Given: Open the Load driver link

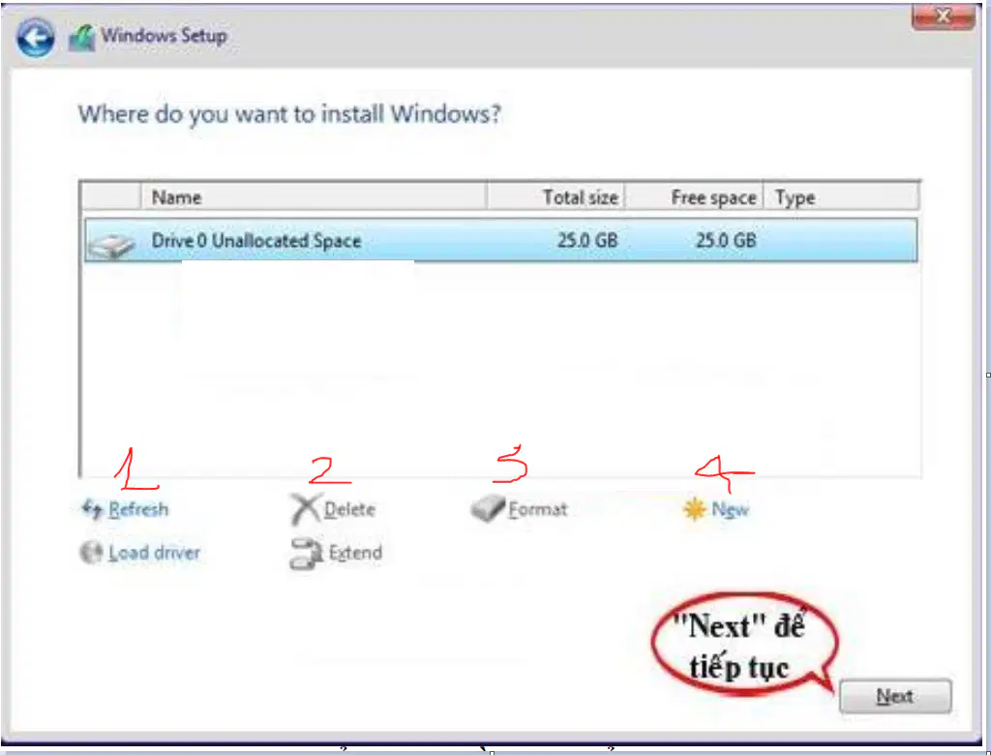Looking at the screenshot, I should pyautogui.click(x=154, y=552).
